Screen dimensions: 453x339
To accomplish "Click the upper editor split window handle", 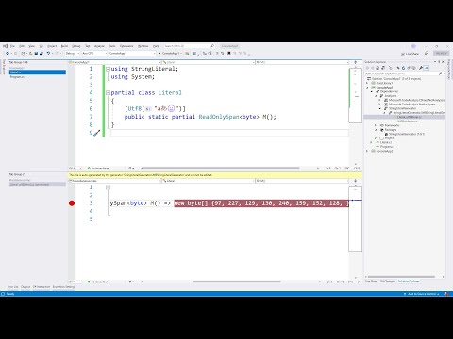I will 356,62.
